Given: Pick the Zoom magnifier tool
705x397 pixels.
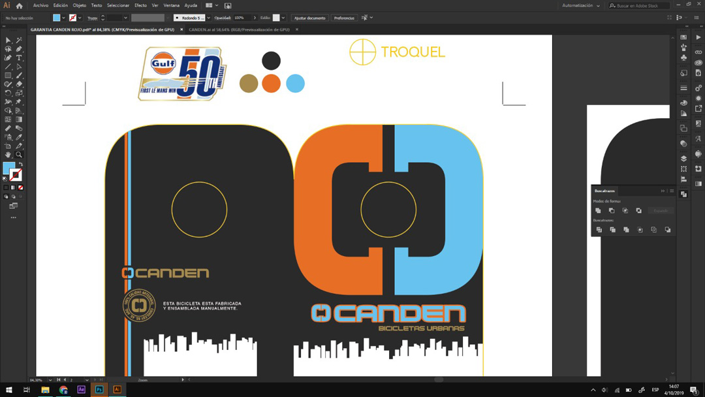Looking at the screenshot, I should 19,155.
